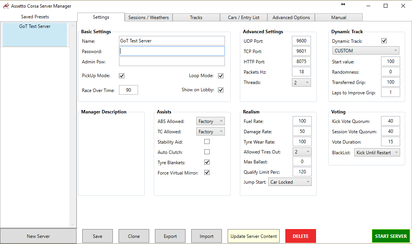Click the Assetto Corsa app icon in title bar
412x244 pixels.
tap(6, 6)
